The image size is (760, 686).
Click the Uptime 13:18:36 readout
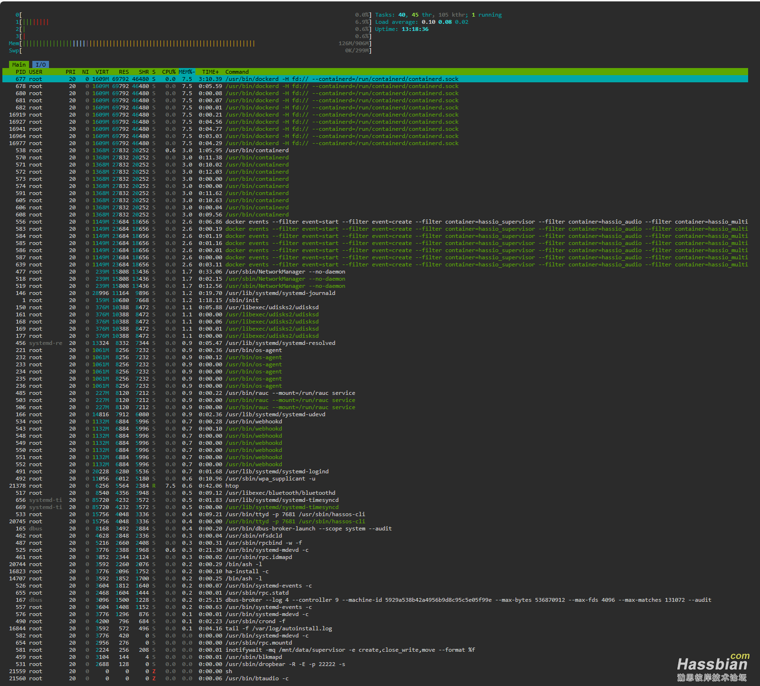point(402,29)
